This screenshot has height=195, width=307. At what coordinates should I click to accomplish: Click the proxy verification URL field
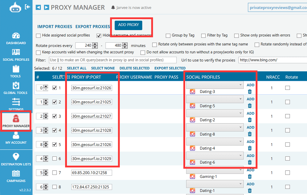(273, 60)
